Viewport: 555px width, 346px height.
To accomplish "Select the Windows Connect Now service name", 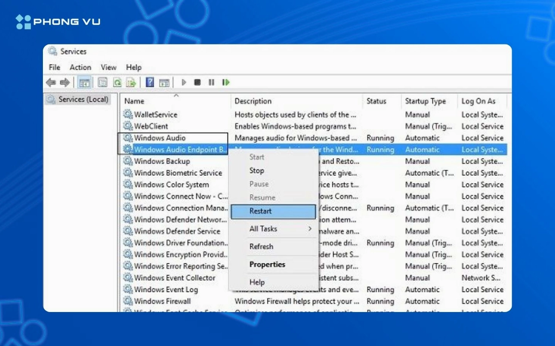I will 181,196.
